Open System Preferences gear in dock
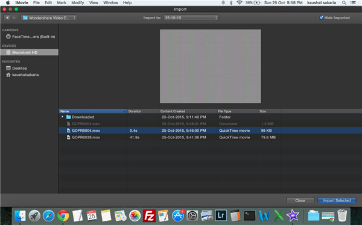Screen dimensions: 362x225 pos(192,215)
